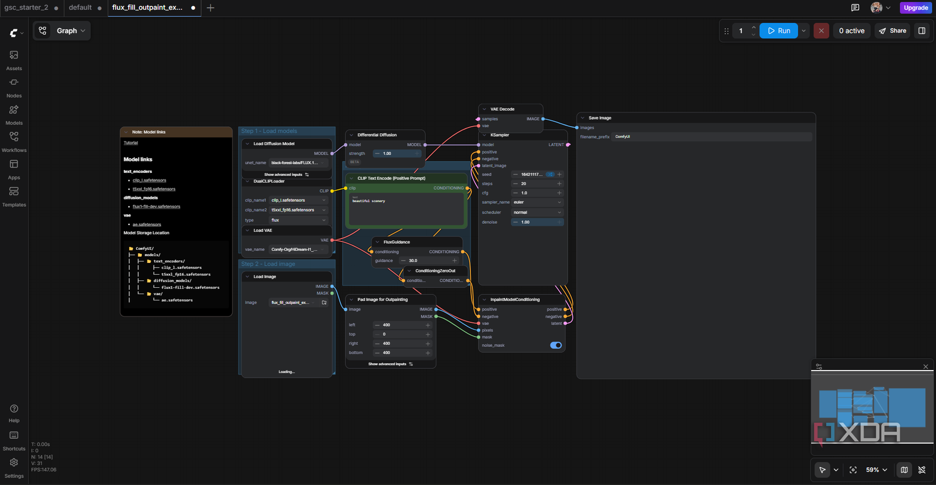Add a new workflow tab
This screenshot has width=936, height=485.
[x=210, y=8]
